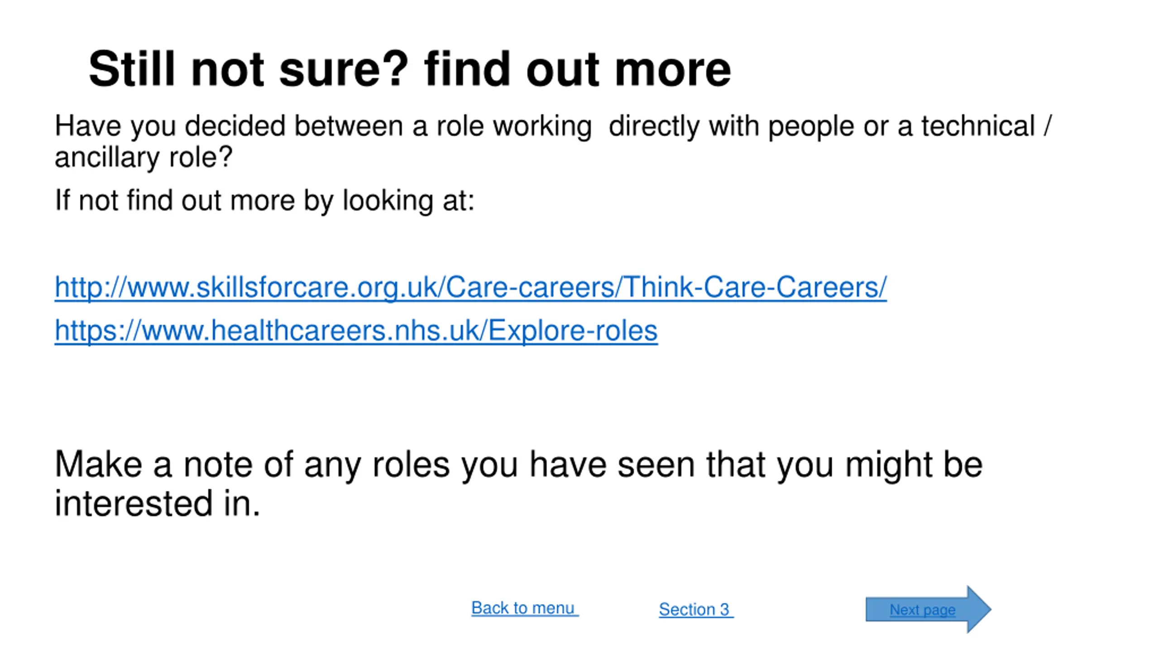Screen dimensions: 1159x652
Task: Click the Next page link text
Action: 922,610
